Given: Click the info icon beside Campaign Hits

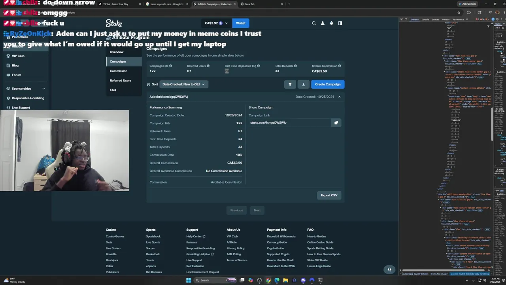Looking at the screenshot, I should [x=170, y=66].
